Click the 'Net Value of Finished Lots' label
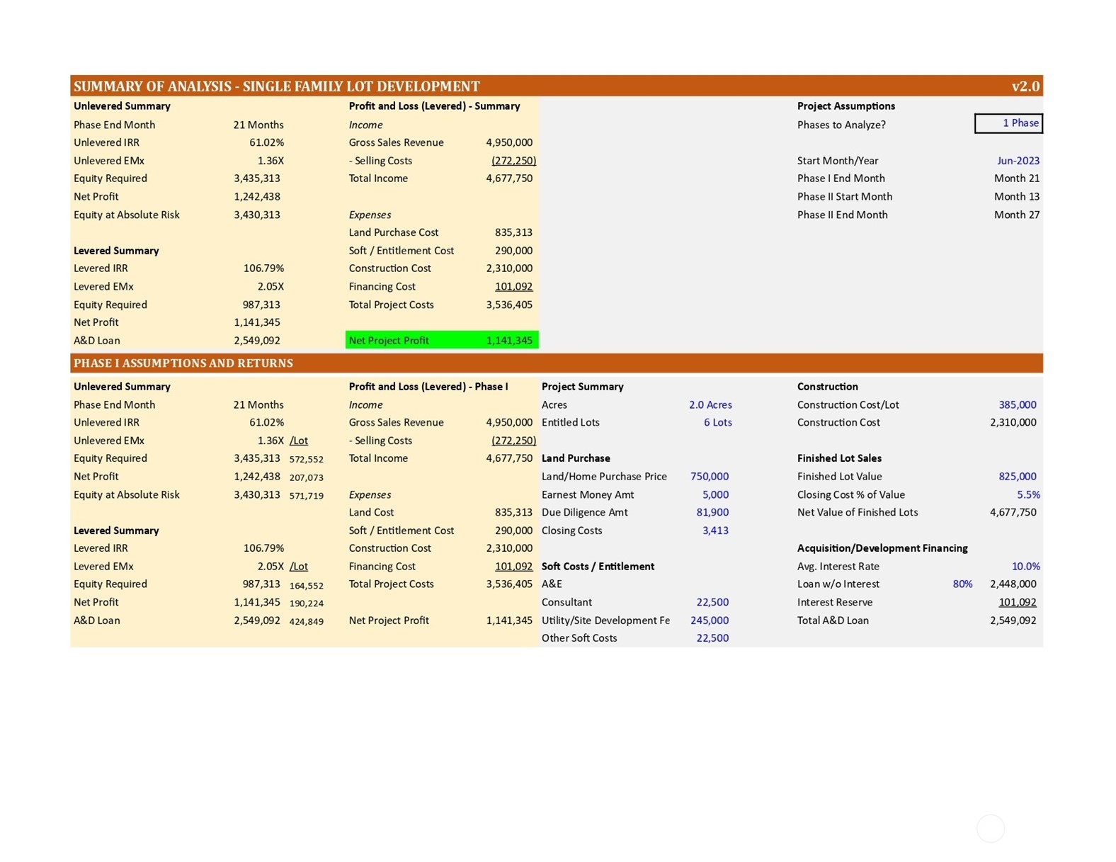 click(858, 512)
